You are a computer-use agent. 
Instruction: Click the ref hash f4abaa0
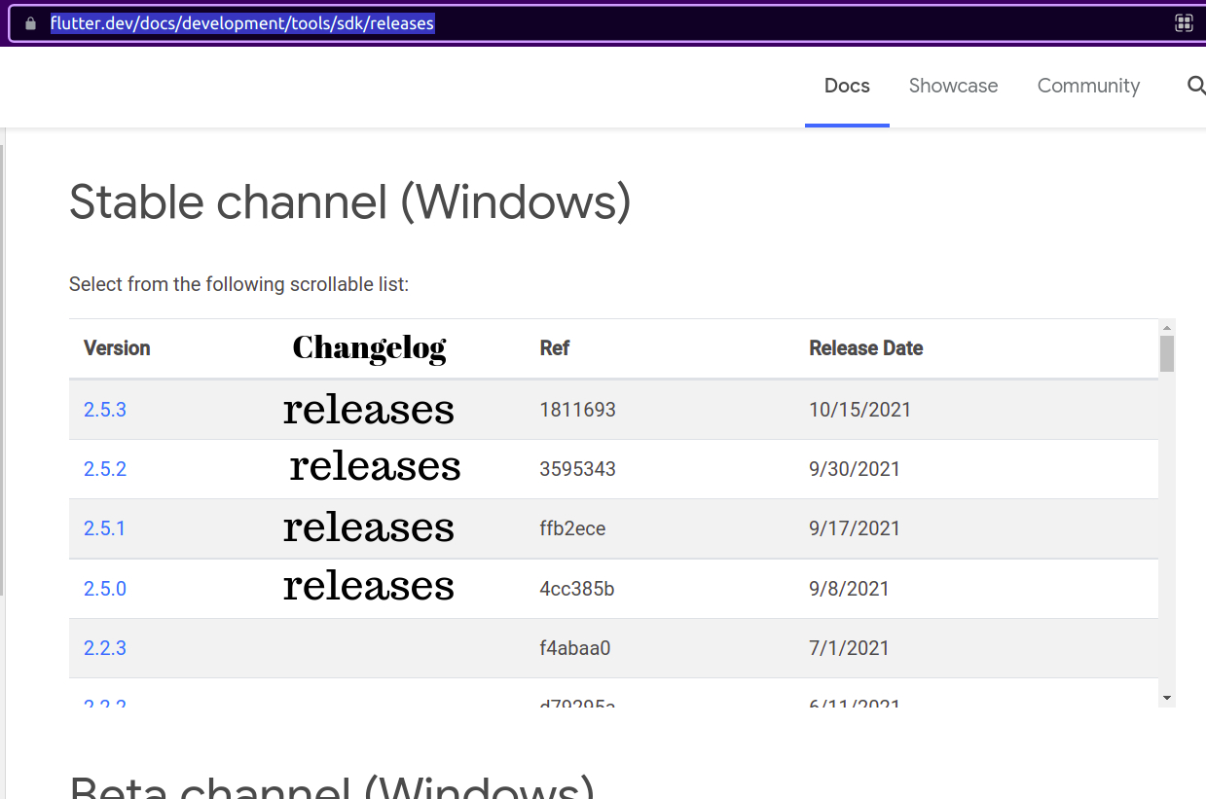575,648
